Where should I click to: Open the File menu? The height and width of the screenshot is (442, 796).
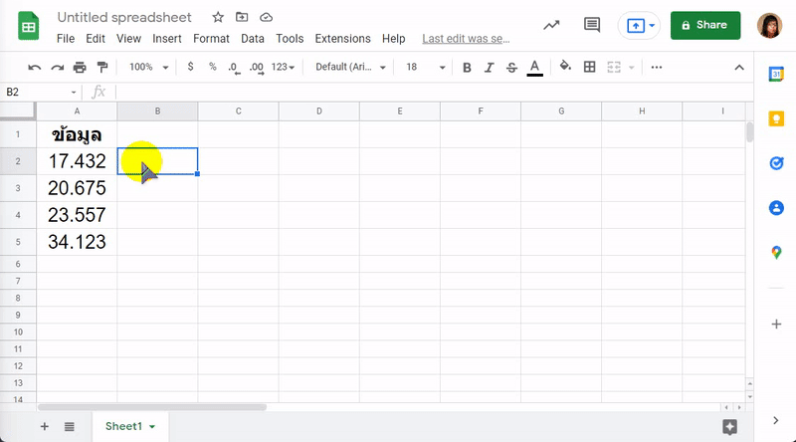[66, 39]
